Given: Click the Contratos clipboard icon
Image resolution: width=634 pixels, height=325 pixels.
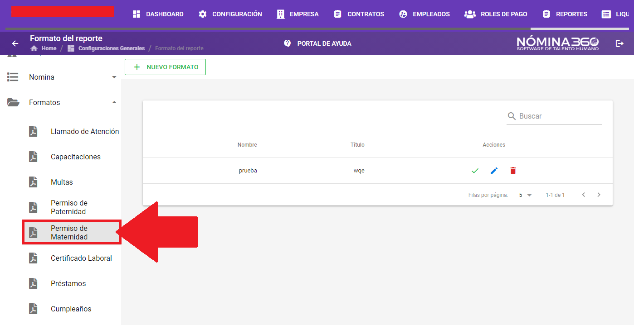Looking at the screenshot, I should coord(337,14).
